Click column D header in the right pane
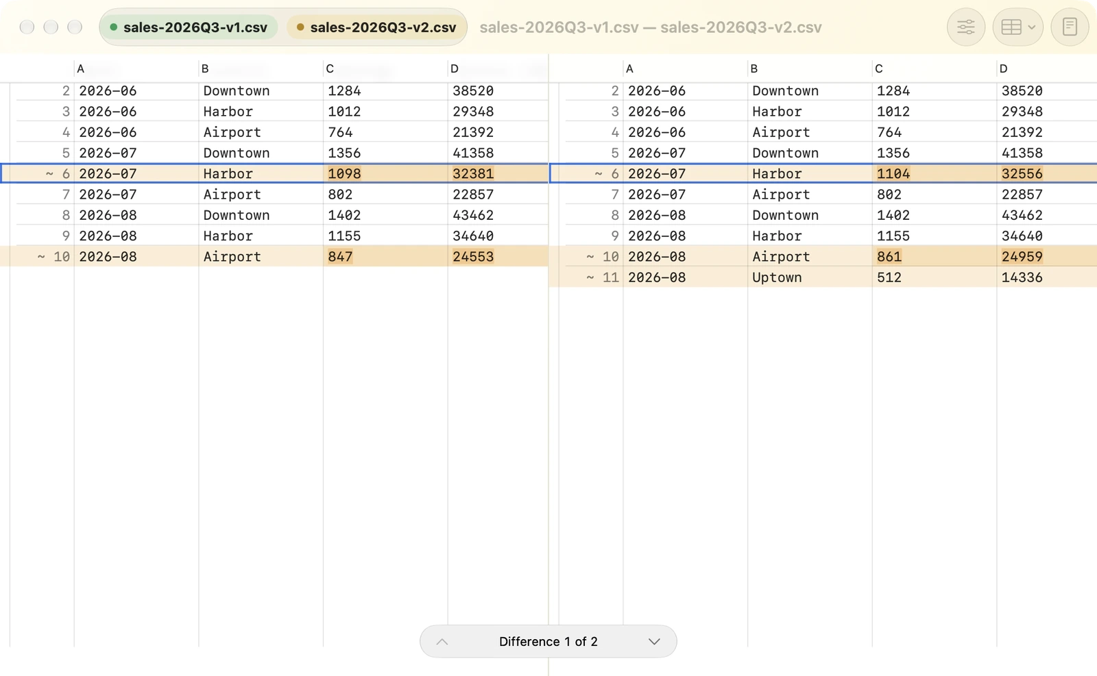This screenshot has height=676, width=1097. (x=1004, y=68)
